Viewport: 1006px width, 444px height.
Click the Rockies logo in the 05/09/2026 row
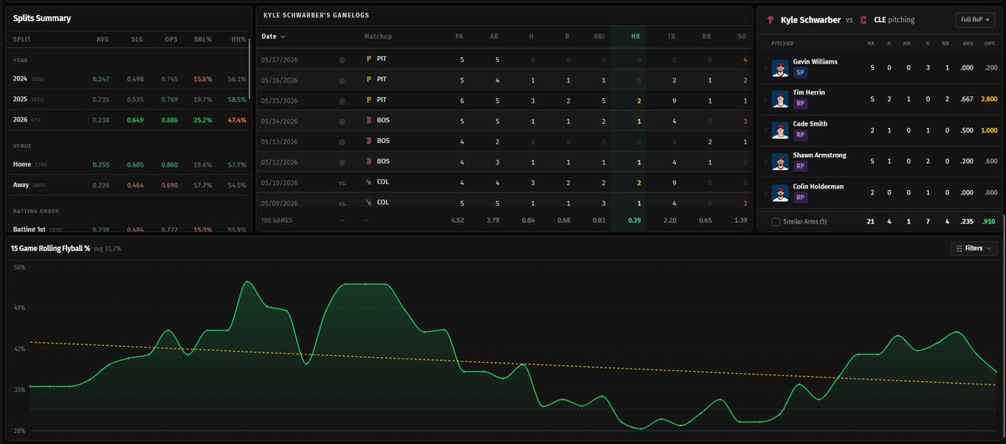click(369, 202)
